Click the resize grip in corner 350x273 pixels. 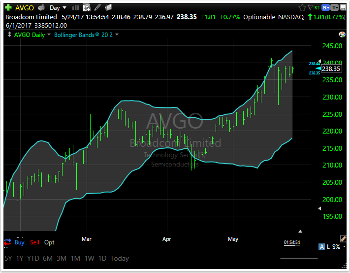344,266
